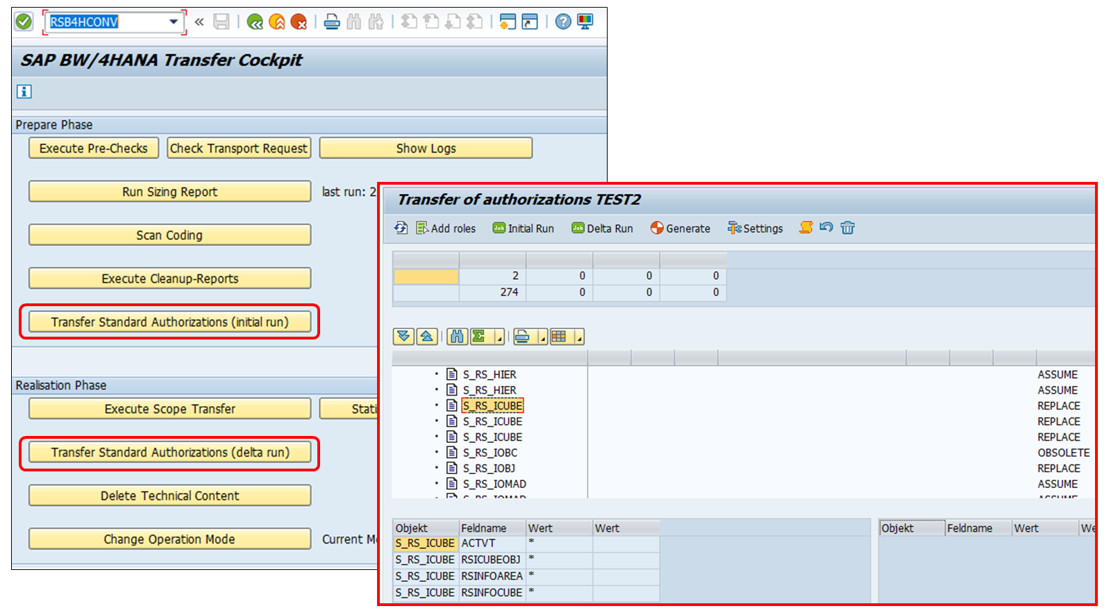Click into the RSB4HCONV transaction code field
The width and height of the screenshot is (1111, 613).
108,22
